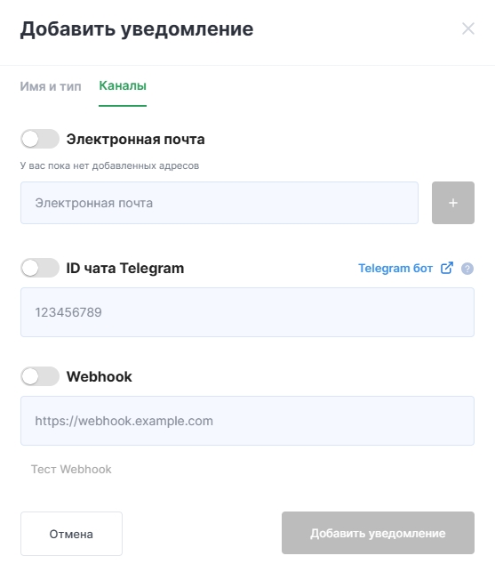Click the webhook URL input field

(247, 421)
